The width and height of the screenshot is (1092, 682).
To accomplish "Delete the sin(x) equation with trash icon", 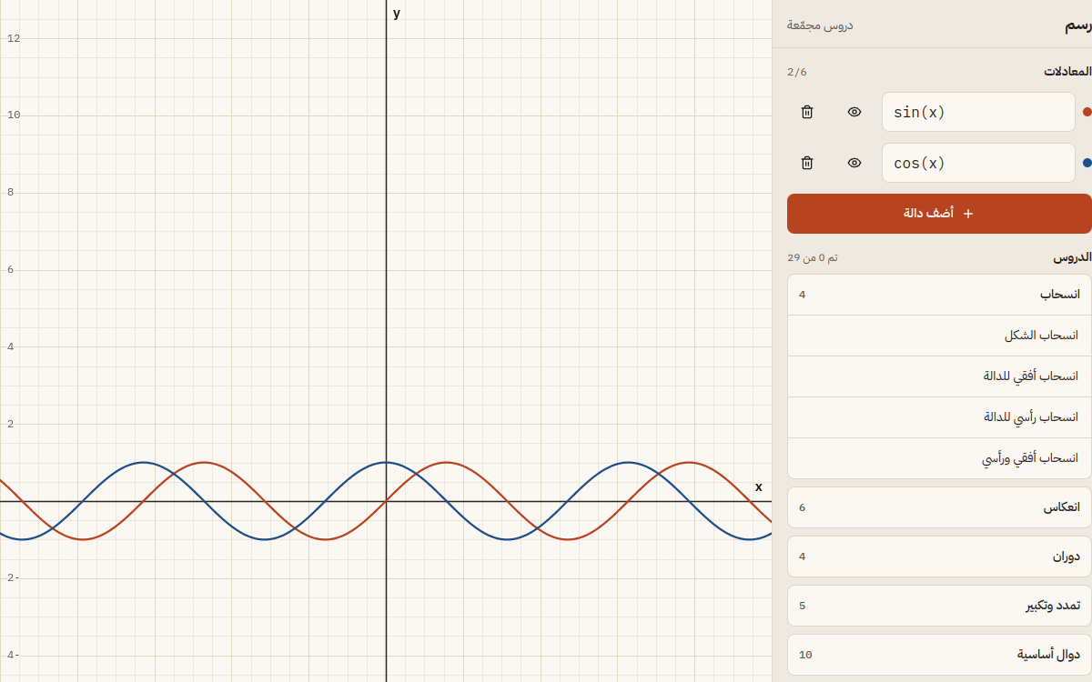I will [807, 112].
